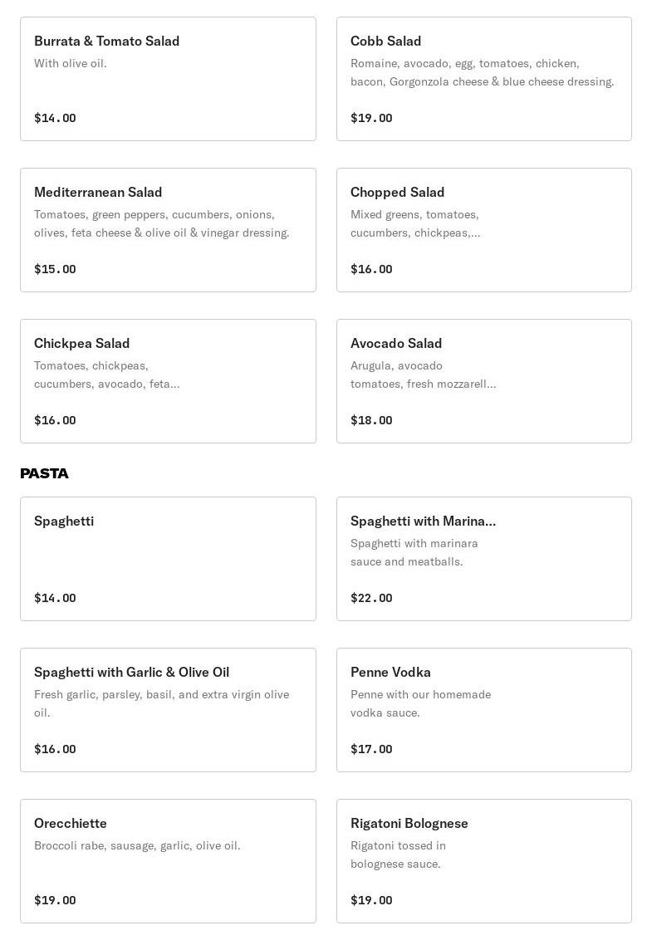Click the Cobb Salad $19.00 price
The width and height of the screenshot is (652, 945).
tap(371, 118)
